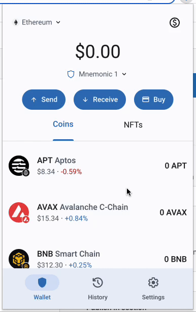196x312 pixels.
Task: Open the AVAX Avalanche C-Chain row
Action: (97, 212)
